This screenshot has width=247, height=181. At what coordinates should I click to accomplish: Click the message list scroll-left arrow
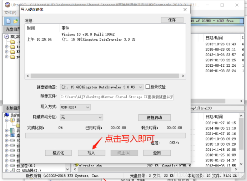(28, 76)
